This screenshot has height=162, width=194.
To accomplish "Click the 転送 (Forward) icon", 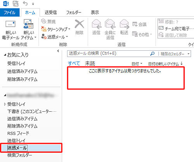I will pyautogui.click(x=124, y=27).
